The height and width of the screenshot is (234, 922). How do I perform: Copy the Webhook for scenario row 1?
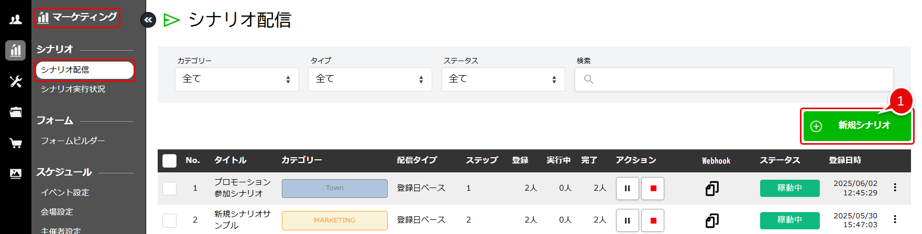point(712,189)
